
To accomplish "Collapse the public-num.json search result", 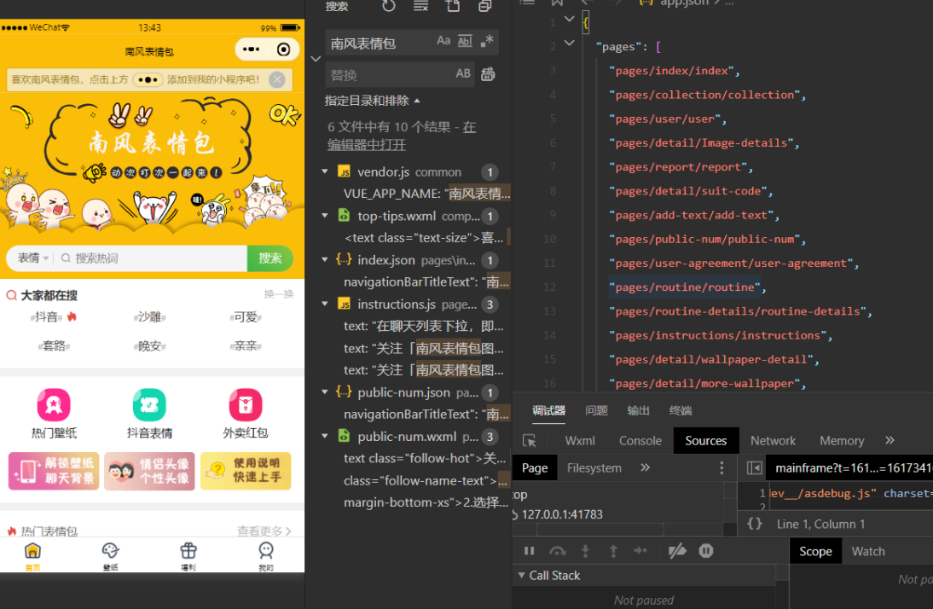I will tap(325, 391).
